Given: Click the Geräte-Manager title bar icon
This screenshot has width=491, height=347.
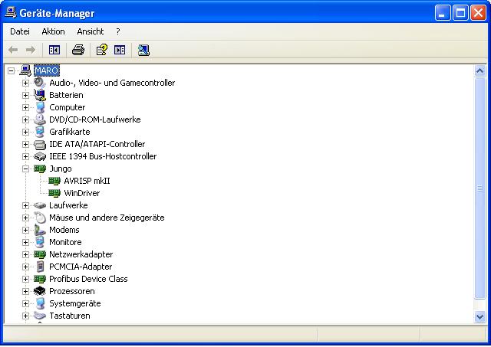Looking at the screenshot, I should coord(11,12).
